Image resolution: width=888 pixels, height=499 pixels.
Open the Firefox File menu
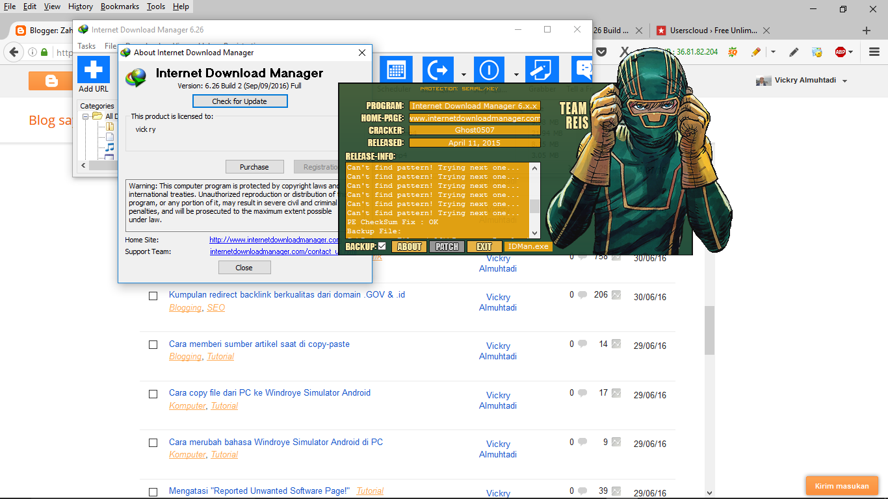point(10,6)
